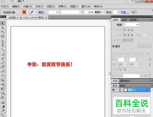Image resolution: width=153 pixels, height=117 pixels.
Task: Toggle the lock box of 图层 1
Action: pyautogui.click(x=117, y=90)
